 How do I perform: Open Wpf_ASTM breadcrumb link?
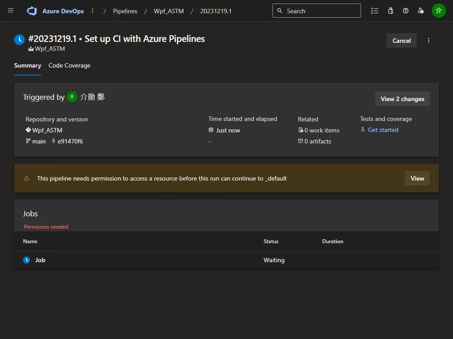[x=169, y=11]
